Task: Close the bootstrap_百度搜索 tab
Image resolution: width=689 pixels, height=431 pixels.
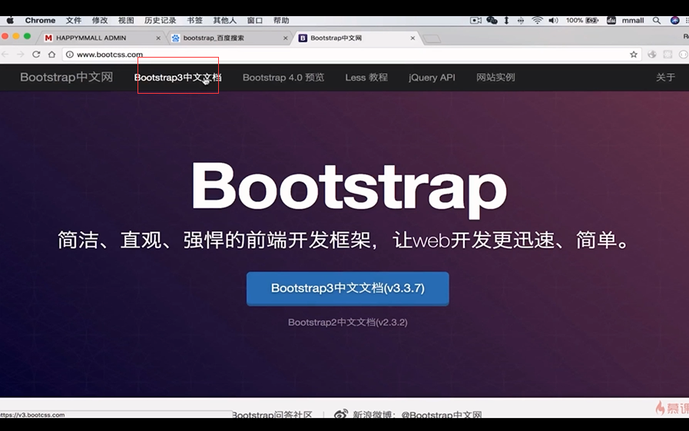Action: click(x=286, y=38)
